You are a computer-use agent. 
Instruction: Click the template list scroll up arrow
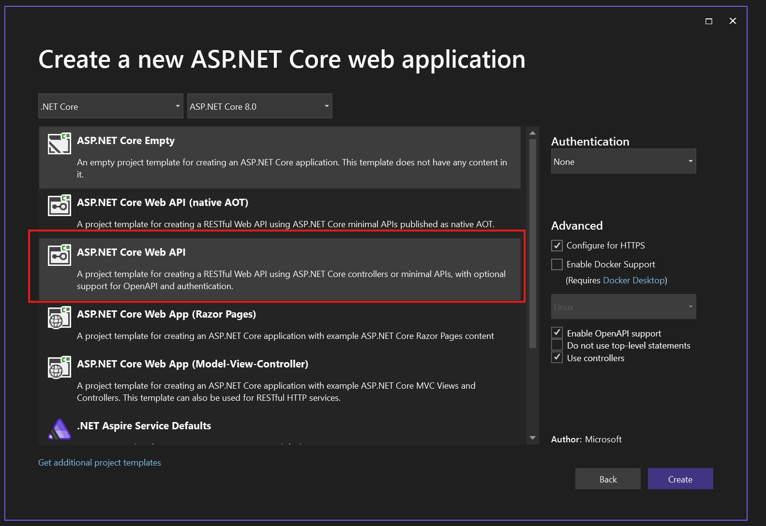532,133
